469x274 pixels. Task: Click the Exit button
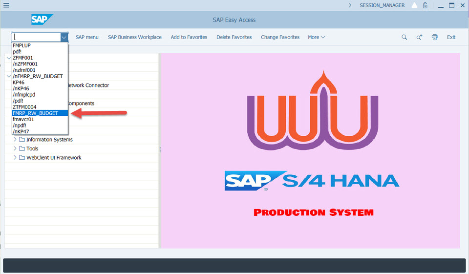click(451, 37)
